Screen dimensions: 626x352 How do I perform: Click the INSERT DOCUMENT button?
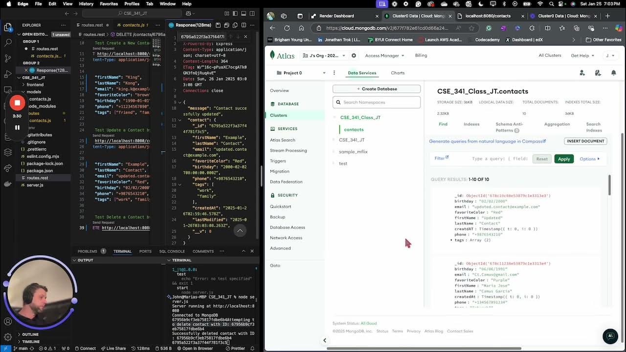point(585,141)
